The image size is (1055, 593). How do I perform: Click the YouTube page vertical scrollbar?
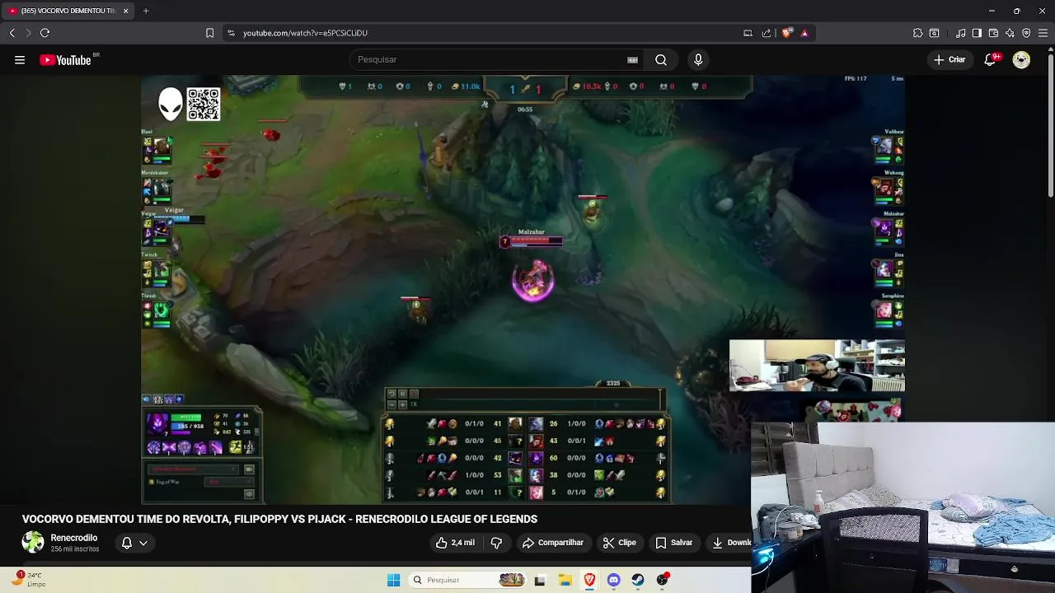(1051, 124)
